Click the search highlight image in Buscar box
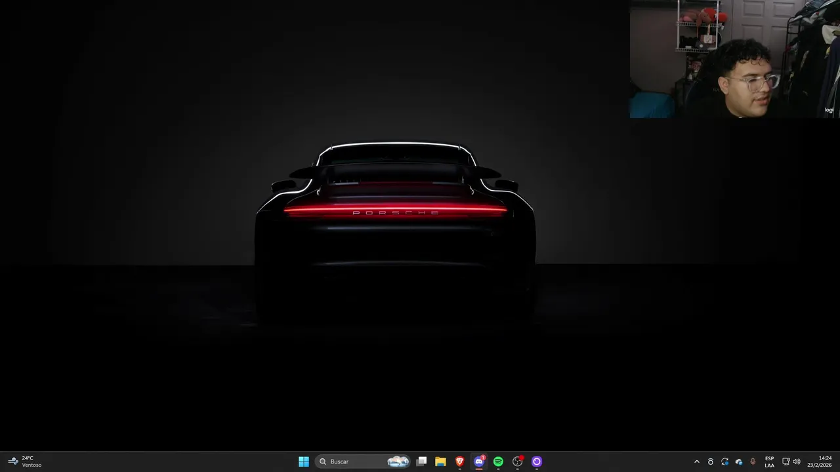 [398, 462]
